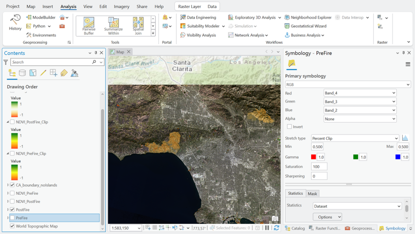Click the red gamma color swatch
The image size is (415, 234).
coord(313,157)
